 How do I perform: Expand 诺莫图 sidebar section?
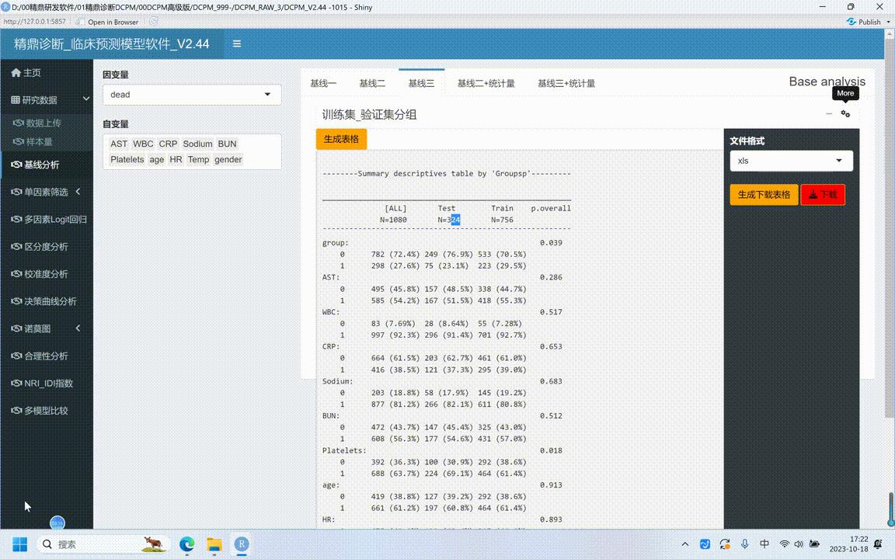click(46, 328)
